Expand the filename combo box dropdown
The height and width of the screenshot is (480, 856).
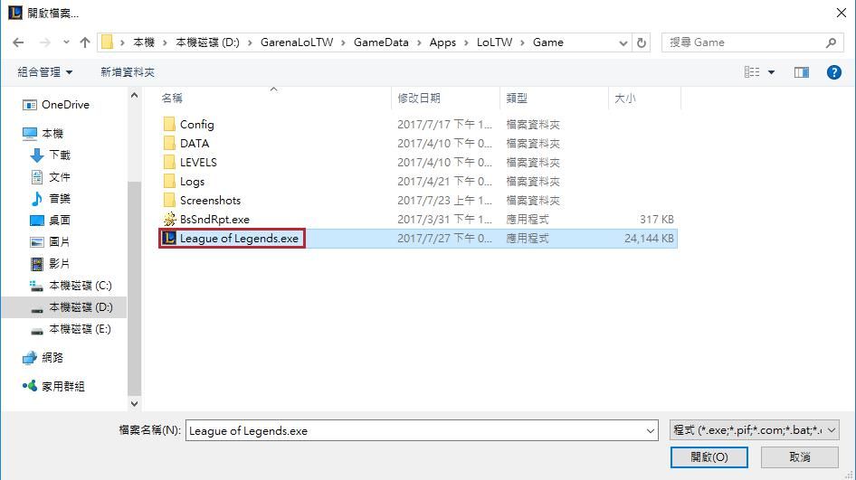(651, 430)
